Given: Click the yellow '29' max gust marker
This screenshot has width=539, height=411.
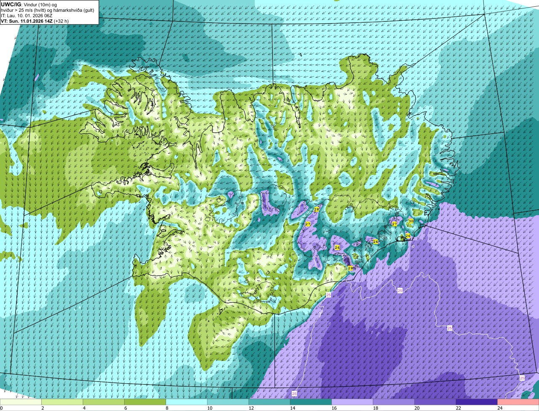Looking at the screenshot, I should pos(350,268).
